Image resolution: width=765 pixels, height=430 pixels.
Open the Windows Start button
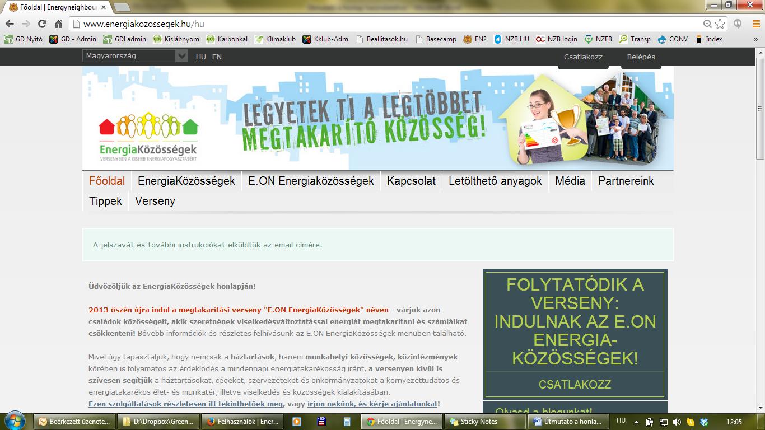click(x=15, y=421)
